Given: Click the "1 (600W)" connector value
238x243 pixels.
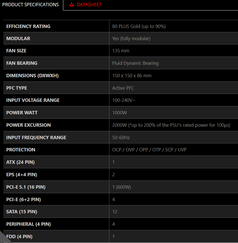Looking at the screenshot, I should click(122, 187).
